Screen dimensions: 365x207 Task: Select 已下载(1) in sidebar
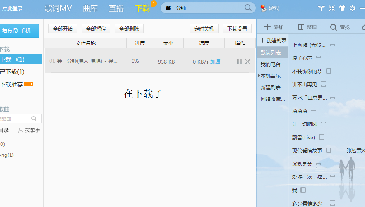coord(12,72)
